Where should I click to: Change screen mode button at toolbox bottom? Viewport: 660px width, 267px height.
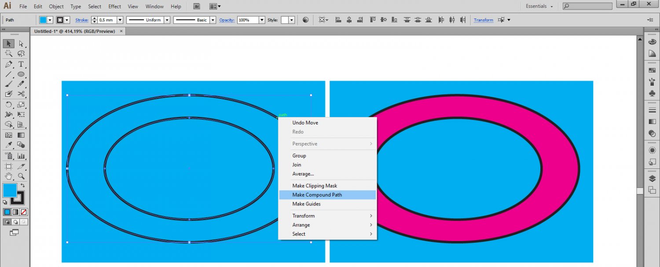(15, 232)
